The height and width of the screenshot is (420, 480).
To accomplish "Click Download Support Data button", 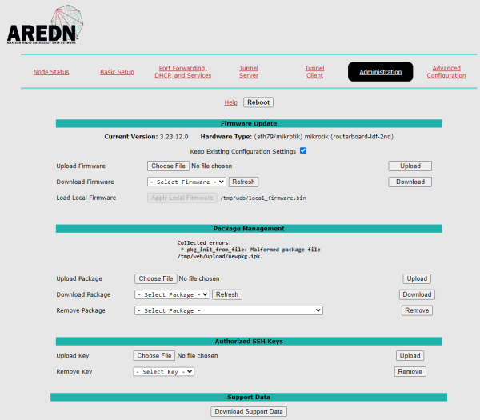I will (249, 411).
